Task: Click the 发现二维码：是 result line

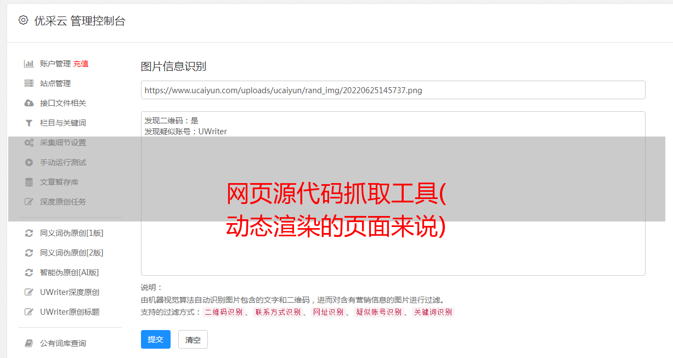Action: [x=171, y=121]
